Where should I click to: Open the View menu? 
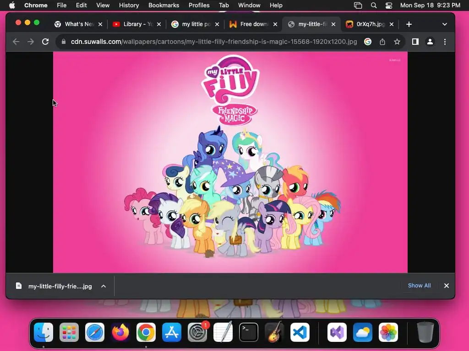pyautogui.click(x=103, y=5)
